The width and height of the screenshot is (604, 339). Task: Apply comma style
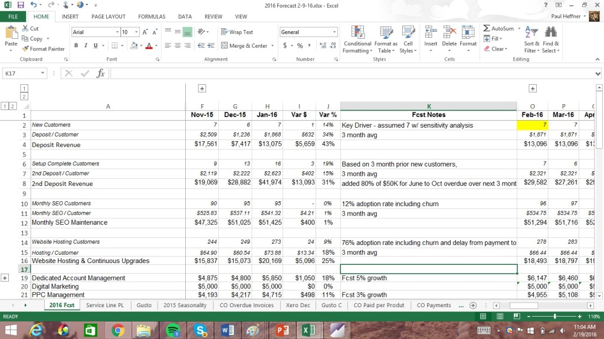coord(309,45)
